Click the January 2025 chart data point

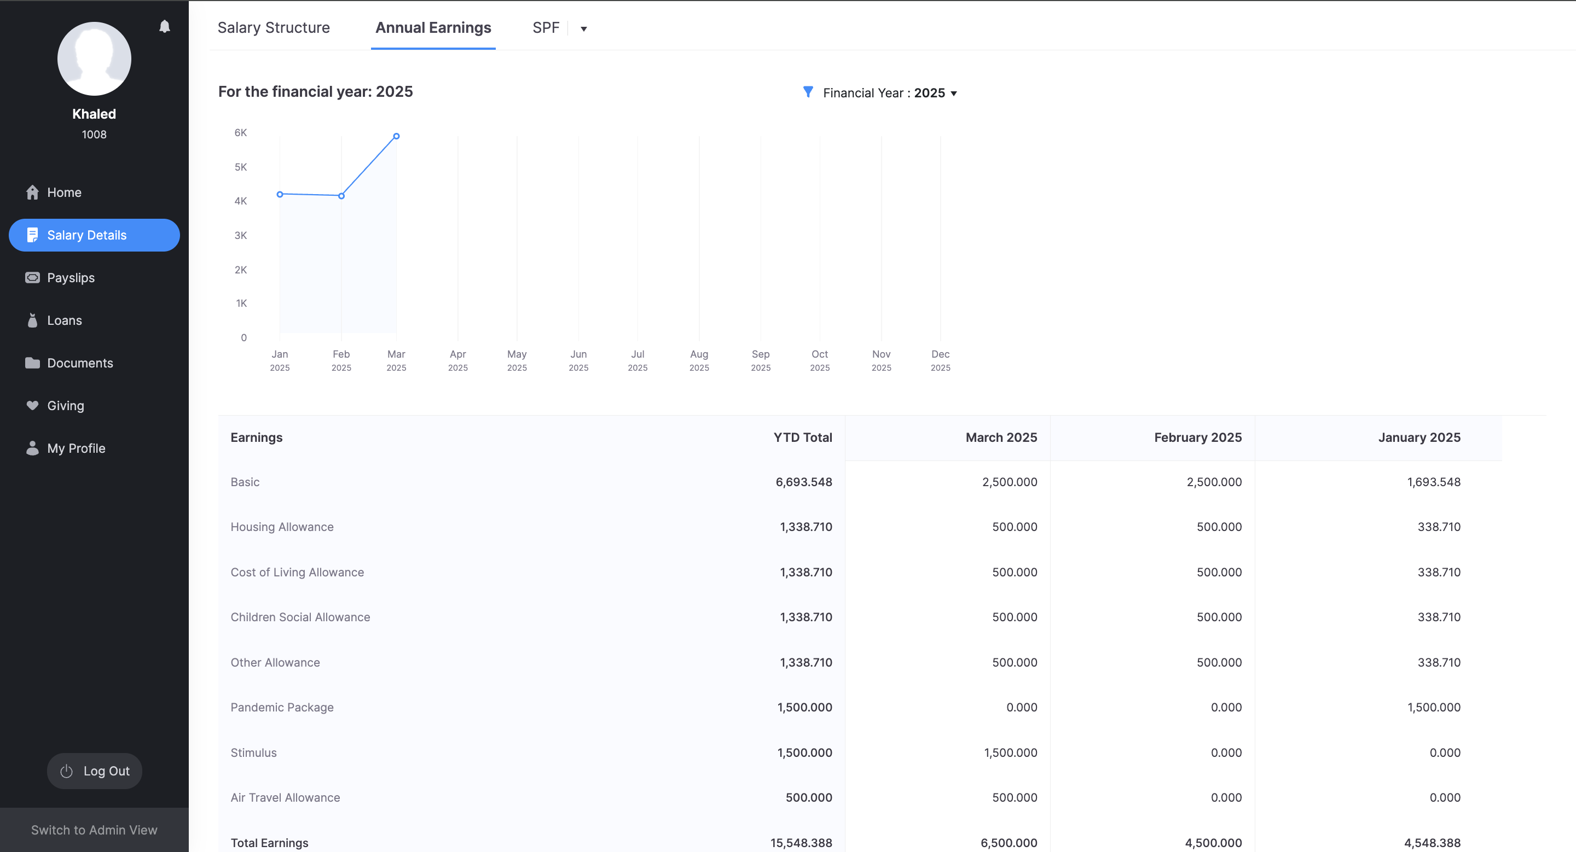(x=280, y=194)
